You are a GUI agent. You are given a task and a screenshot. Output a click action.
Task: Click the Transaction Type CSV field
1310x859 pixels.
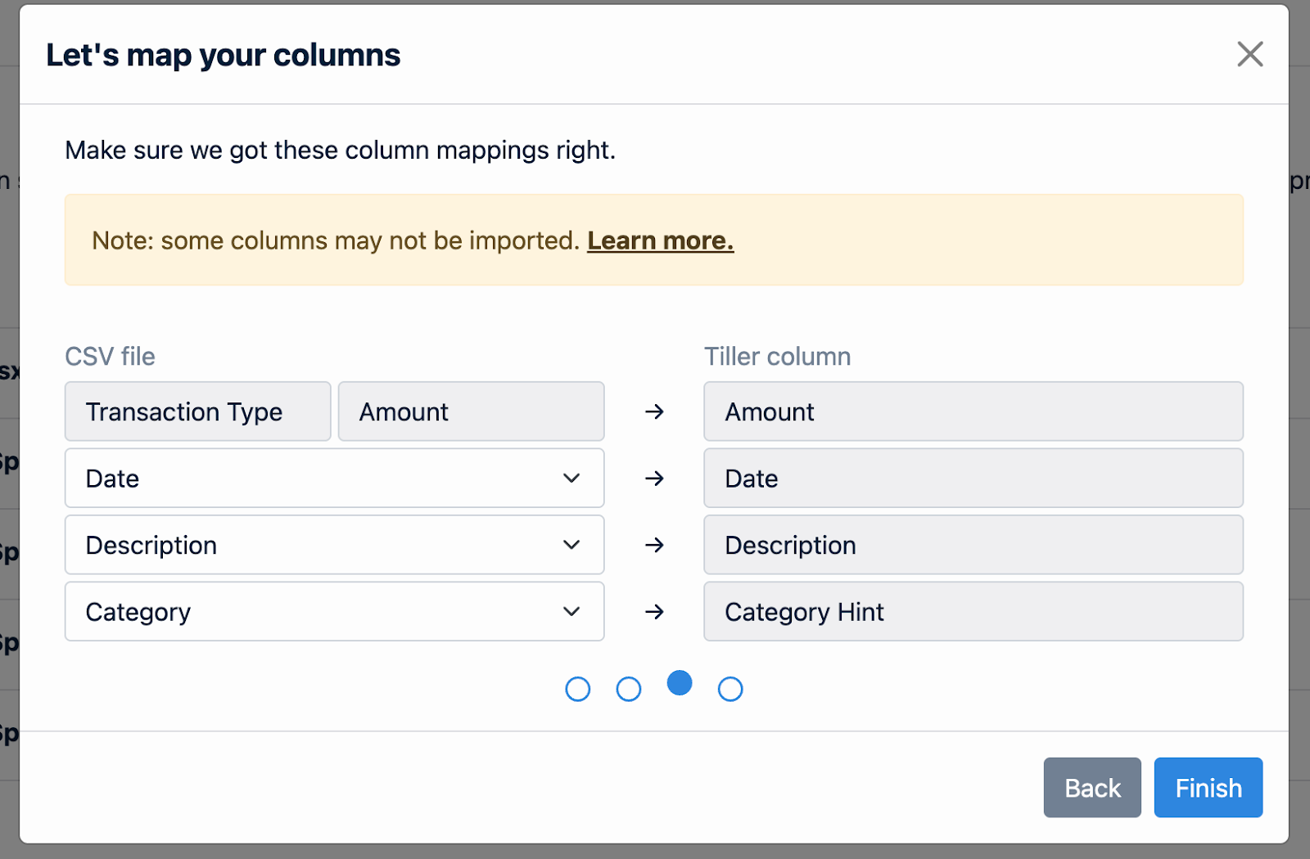pyautogui.click(x=198, y=412)
